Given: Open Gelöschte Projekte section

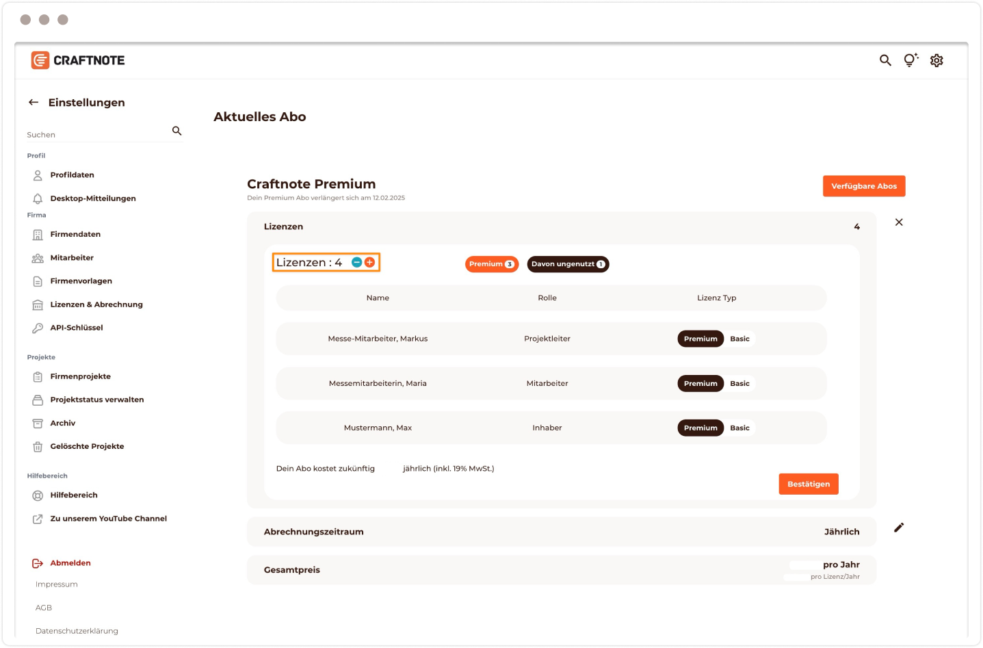Looking at the screenshot, I should 87,447.
